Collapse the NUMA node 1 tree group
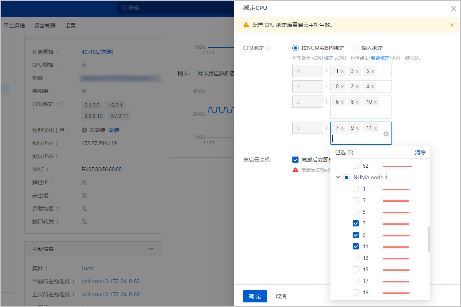 338,177
